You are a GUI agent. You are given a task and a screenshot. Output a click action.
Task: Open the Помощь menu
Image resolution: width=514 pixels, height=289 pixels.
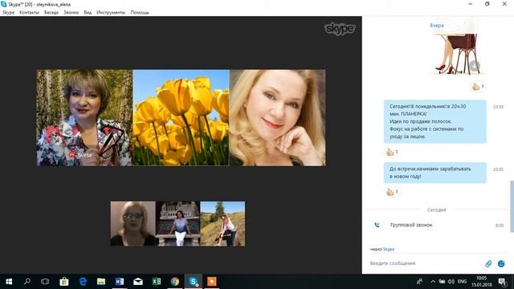(140, 13)
